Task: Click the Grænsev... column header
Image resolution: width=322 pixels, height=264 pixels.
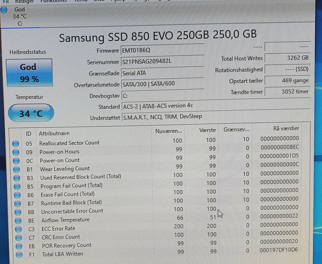Action: (236, 130)
